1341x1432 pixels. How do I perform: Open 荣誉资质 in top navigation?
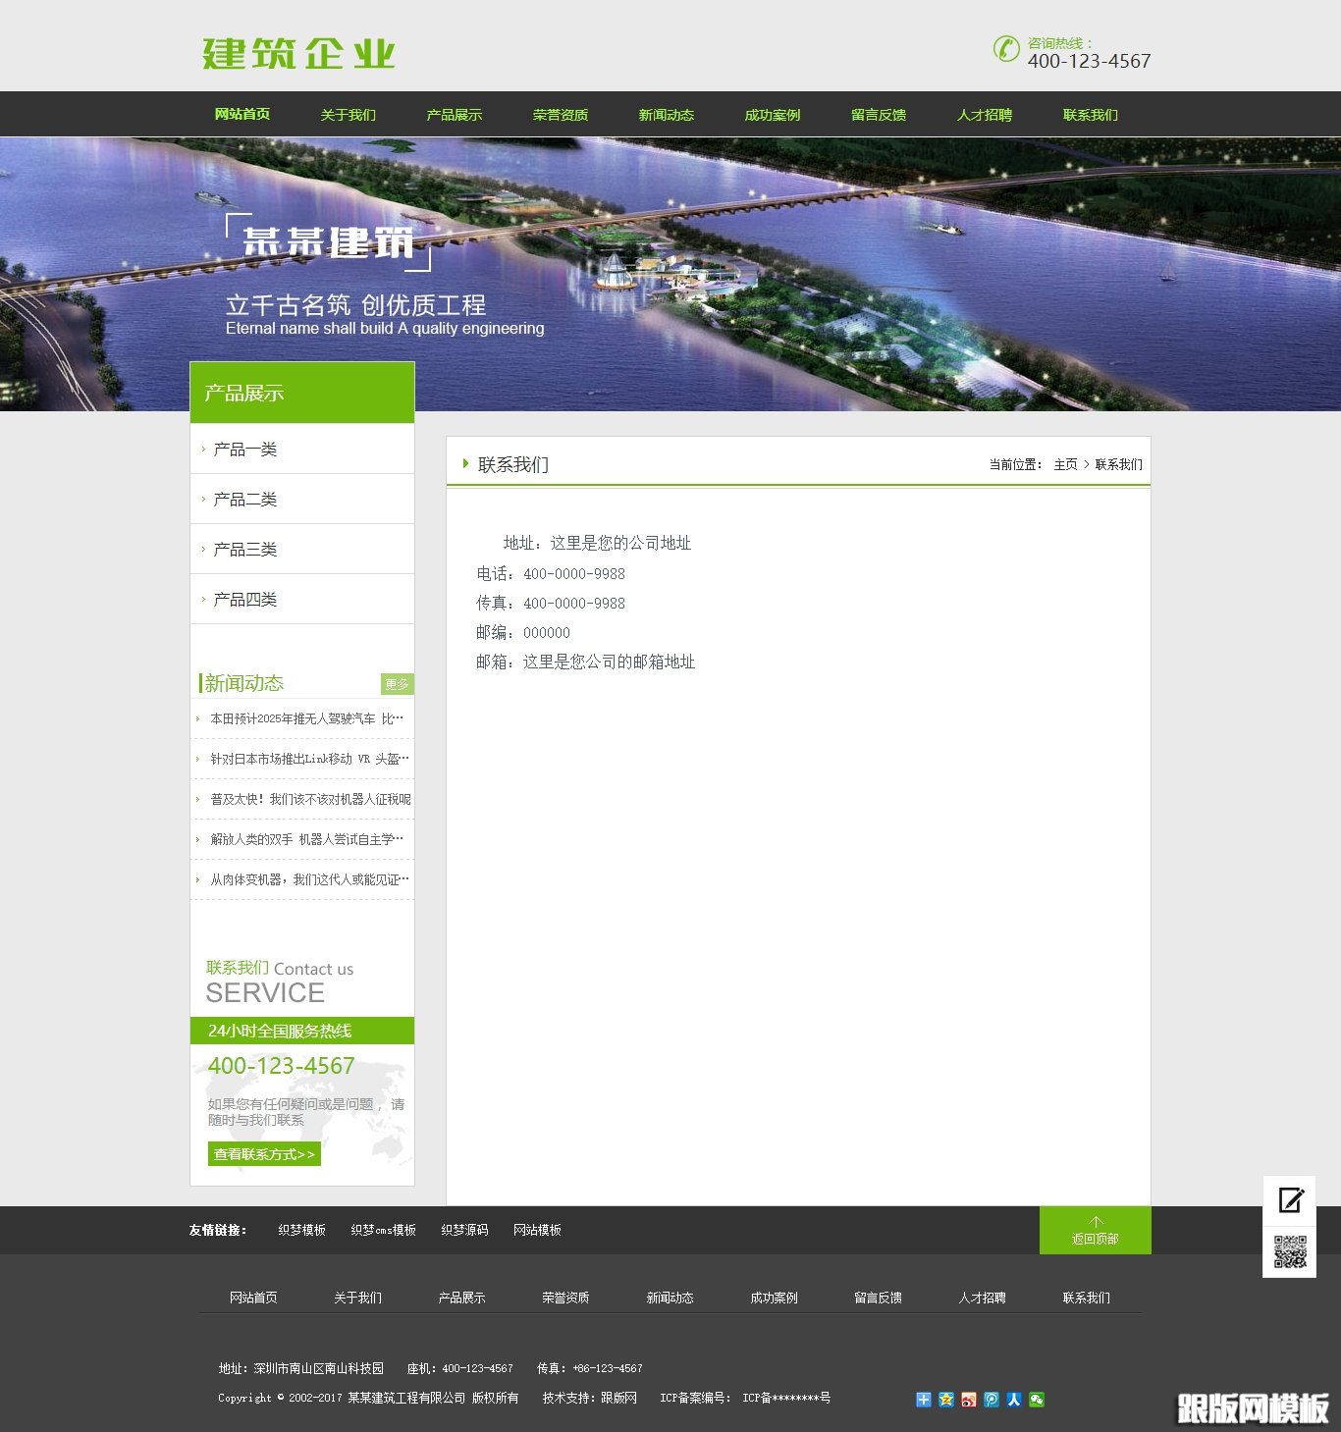pos(561,115)
